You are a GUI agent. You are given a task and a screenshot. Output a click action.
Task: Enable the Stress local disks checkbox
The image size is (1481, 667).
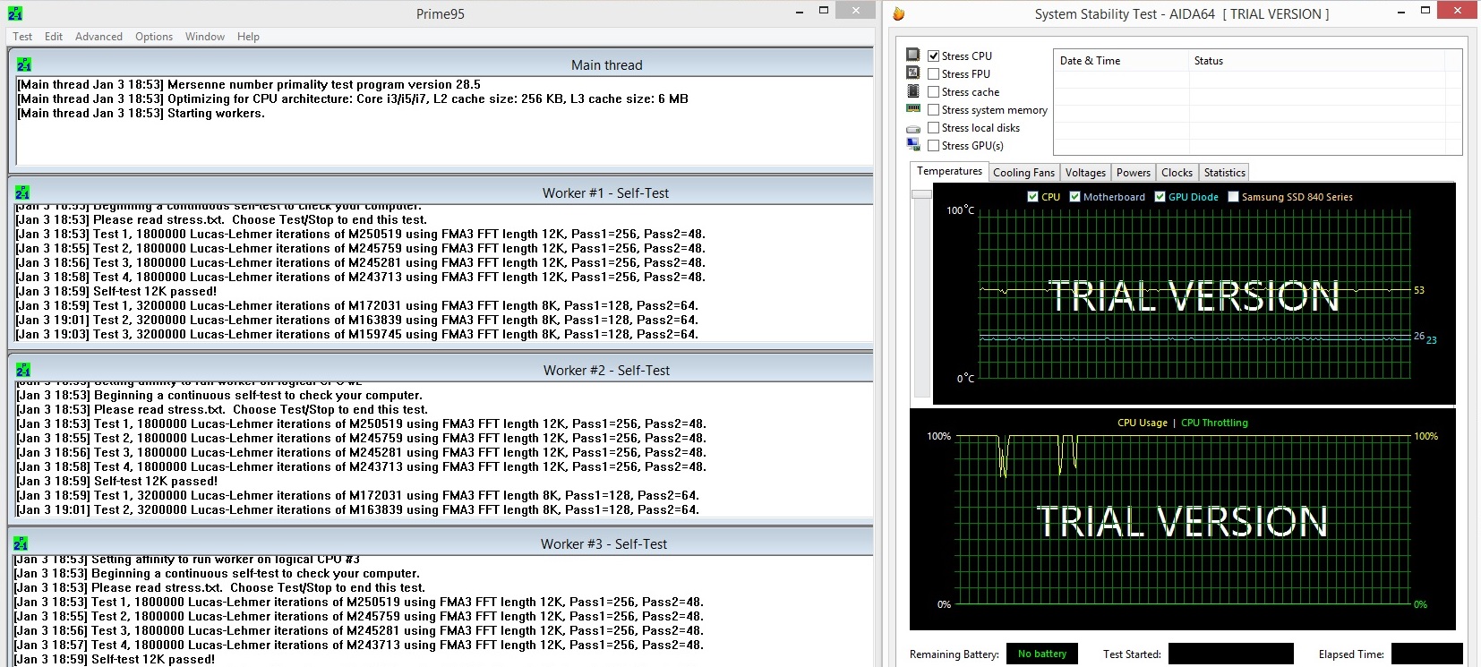pos(934,127)
